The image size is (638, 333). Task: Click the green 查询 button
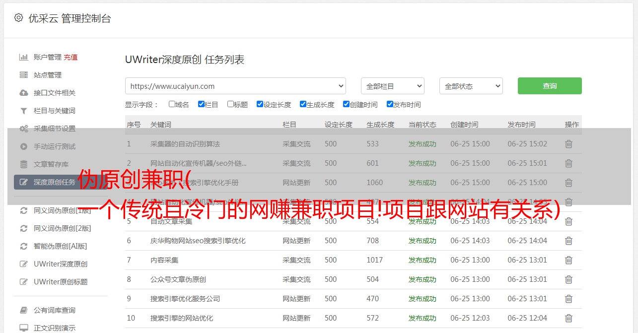click(549, 86)
